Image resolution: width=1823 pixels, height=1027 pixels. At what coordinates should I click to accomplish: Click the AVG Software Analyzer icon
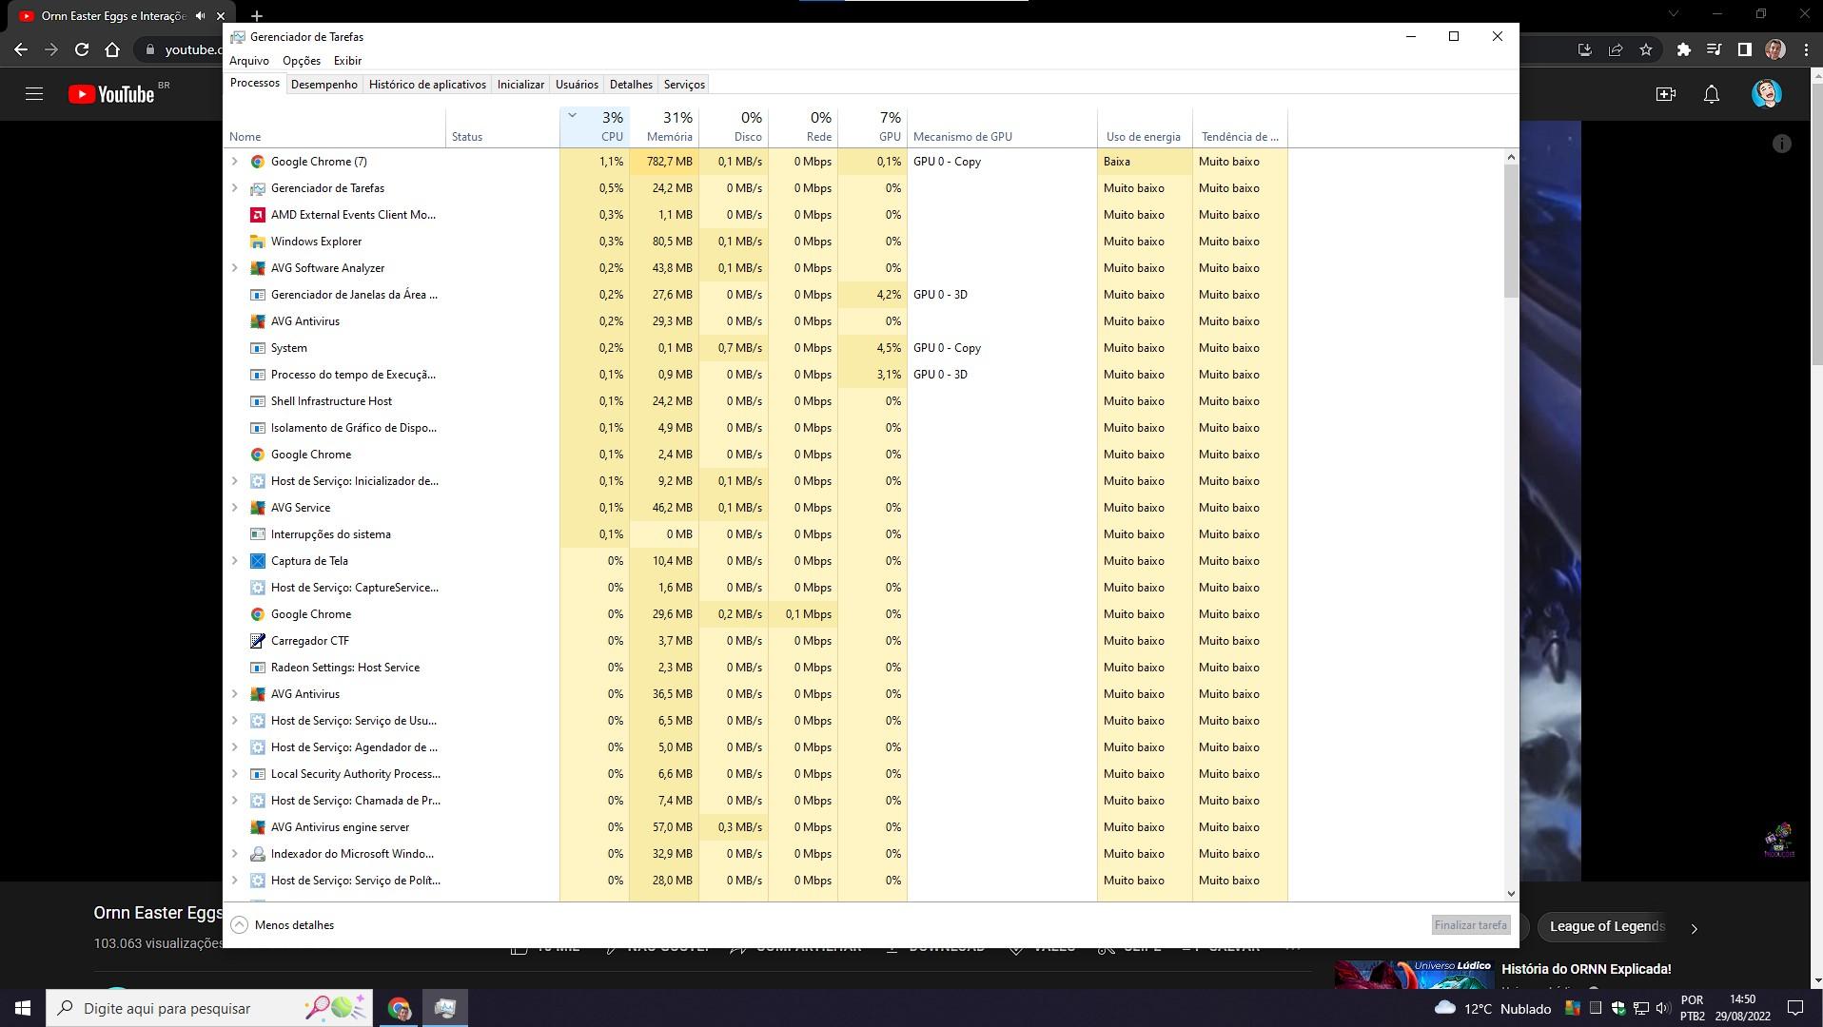coord(257,268)
